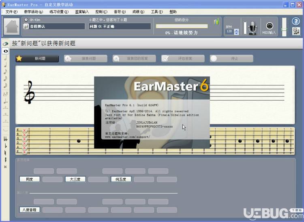Click the disabled 演奏问题 button
Screen dimensions: 304x222
click(x=86, y=58)
